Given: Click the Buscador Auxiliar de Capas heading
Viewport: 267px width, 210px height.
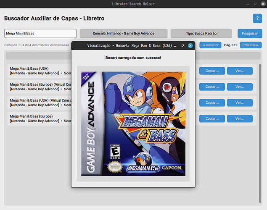Looking at the screenshot, I should click(54, 18).
